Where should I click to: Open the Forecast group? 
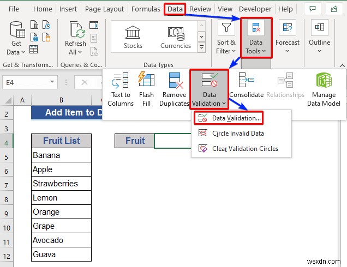[x=287, y=37]
